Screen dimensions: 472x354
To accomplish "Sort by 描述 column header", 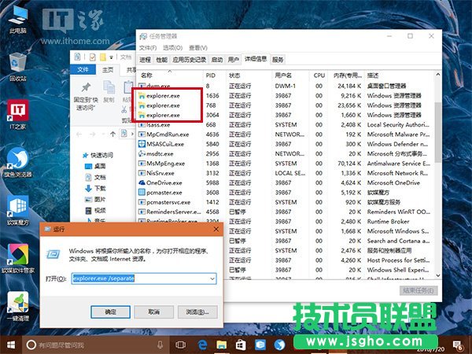I will (399, 76).
